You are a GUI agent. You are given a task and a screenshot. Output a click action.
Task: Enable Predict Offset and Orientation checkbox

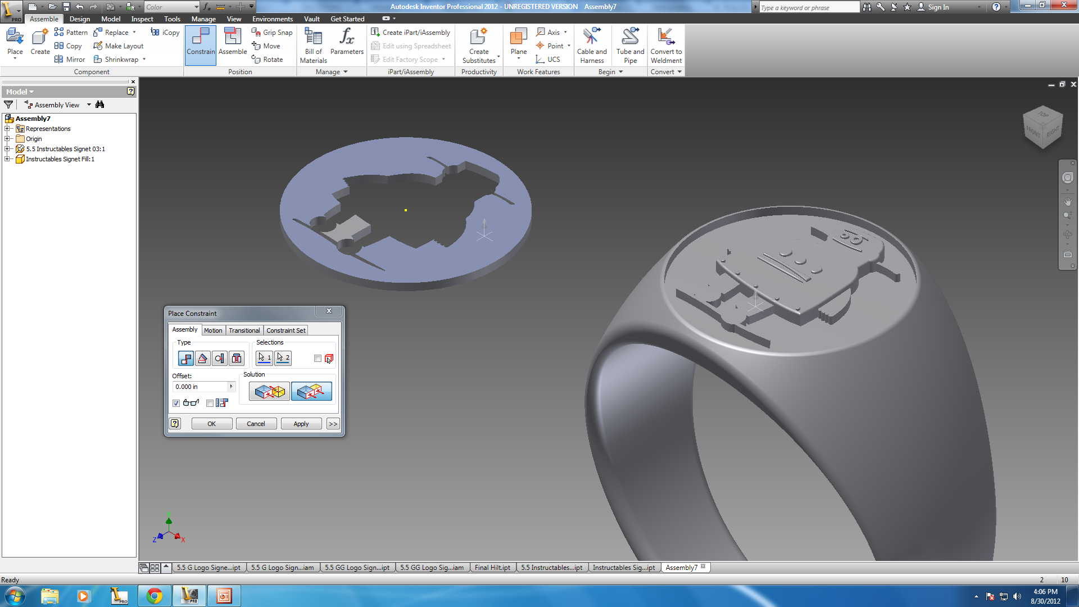click(210, 403)
